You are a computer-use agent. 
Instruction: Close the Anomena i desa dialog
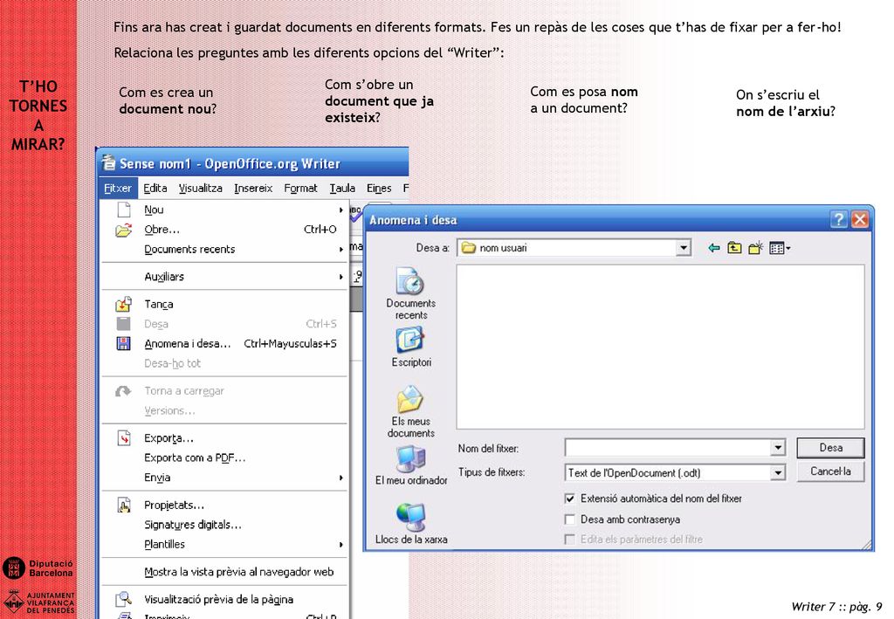point(860,219)
